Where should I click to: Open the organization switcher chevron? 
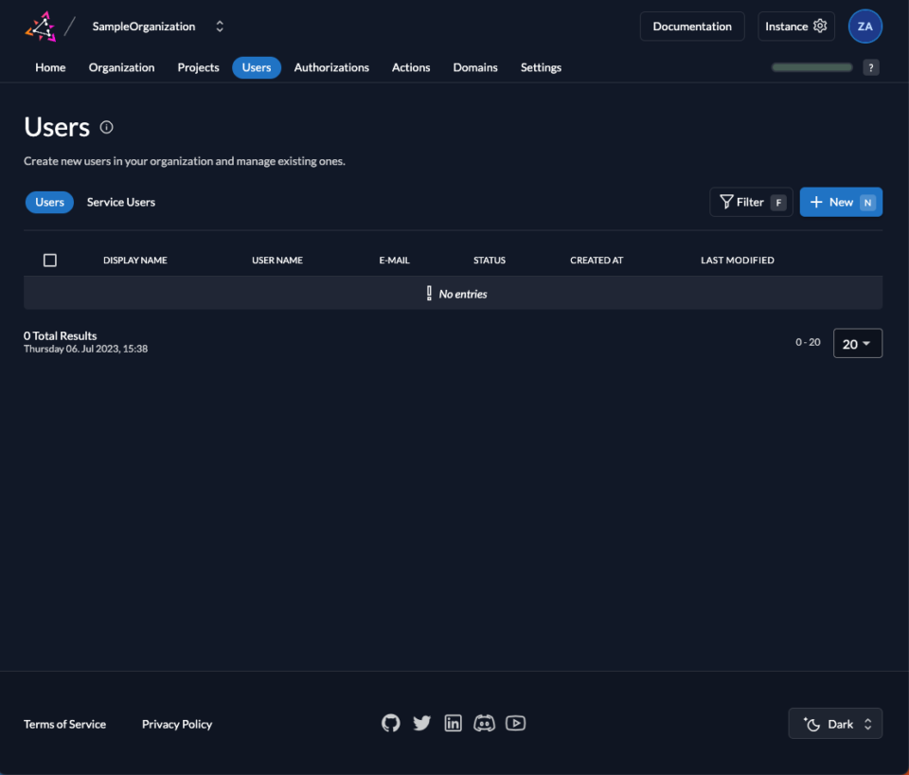[219, 27]
